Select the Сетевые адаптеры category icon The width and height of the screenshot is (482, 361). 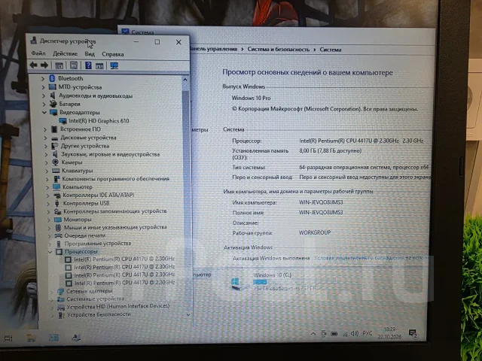click(60, 291)
